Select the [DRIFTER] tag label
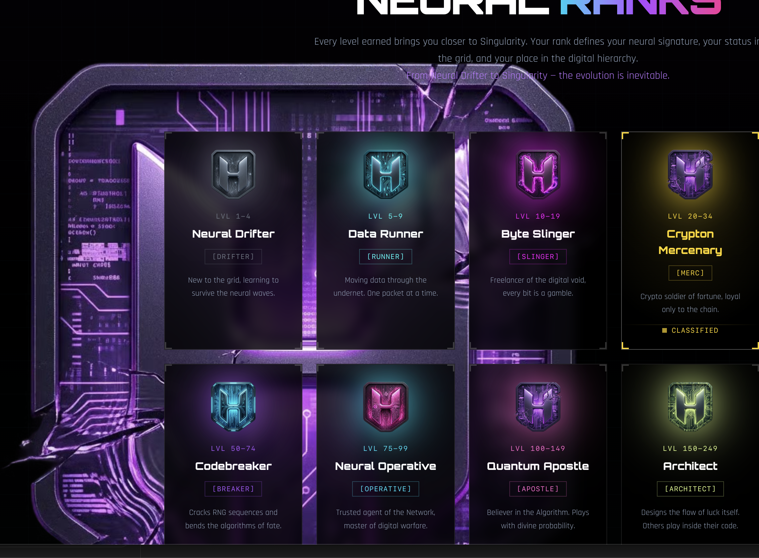The height and width of the screenshot is (558, 759). click(x=233, y=257)
